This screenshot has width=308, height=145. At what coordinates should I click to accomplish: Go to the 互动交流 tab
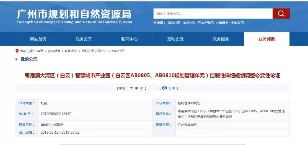175,39
